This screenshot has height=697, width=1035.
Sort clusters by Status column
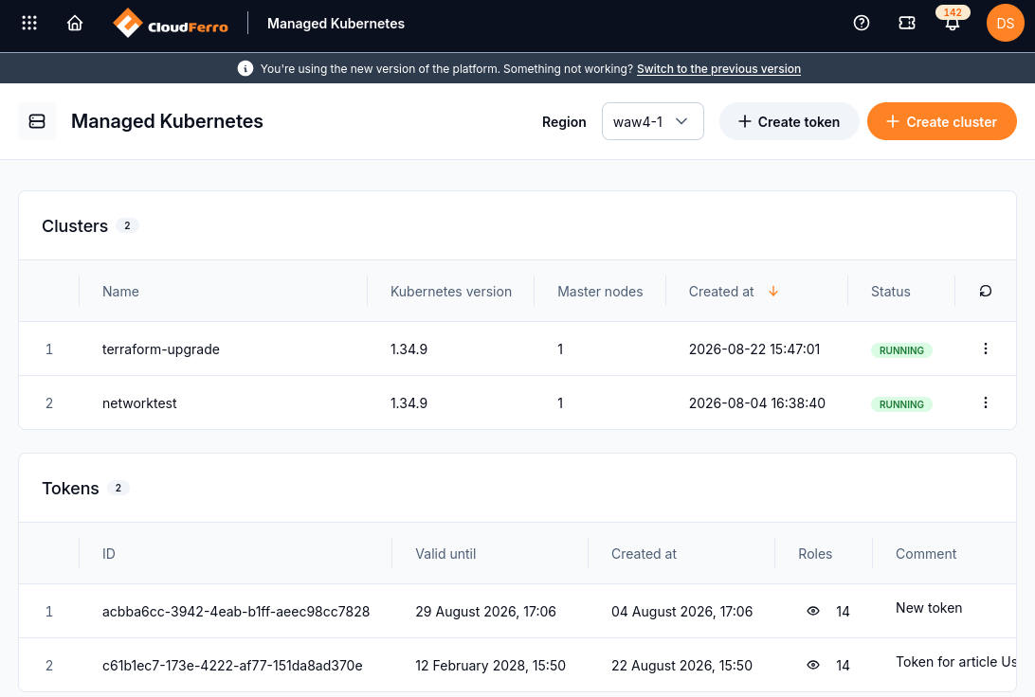tap(890, 292)
